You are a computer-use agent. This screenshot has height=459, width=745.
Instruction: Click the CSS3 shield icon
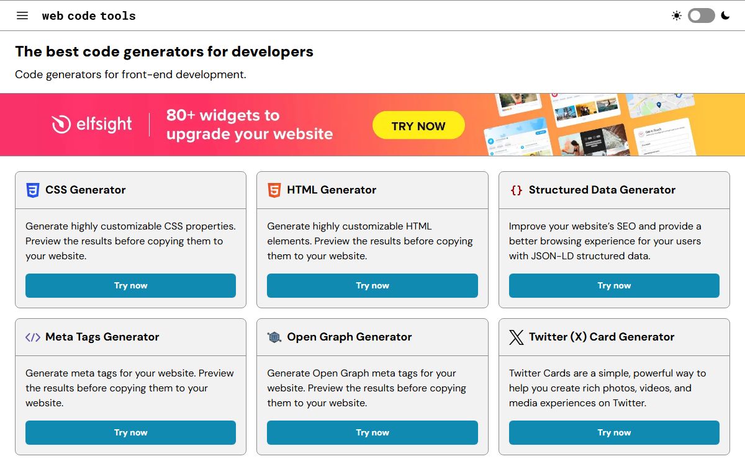(x=33, y=190)
